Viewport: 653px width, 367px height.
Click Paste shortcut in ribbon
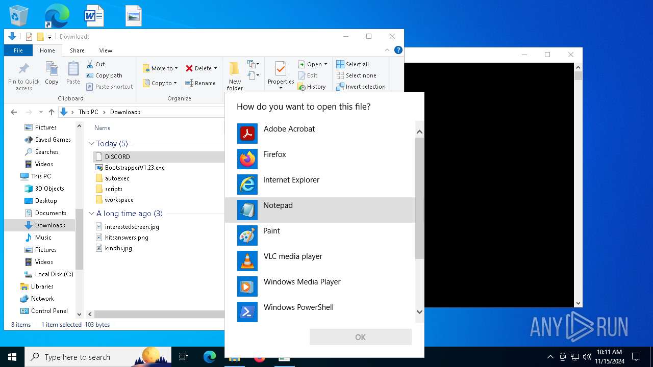pos(110,87)
